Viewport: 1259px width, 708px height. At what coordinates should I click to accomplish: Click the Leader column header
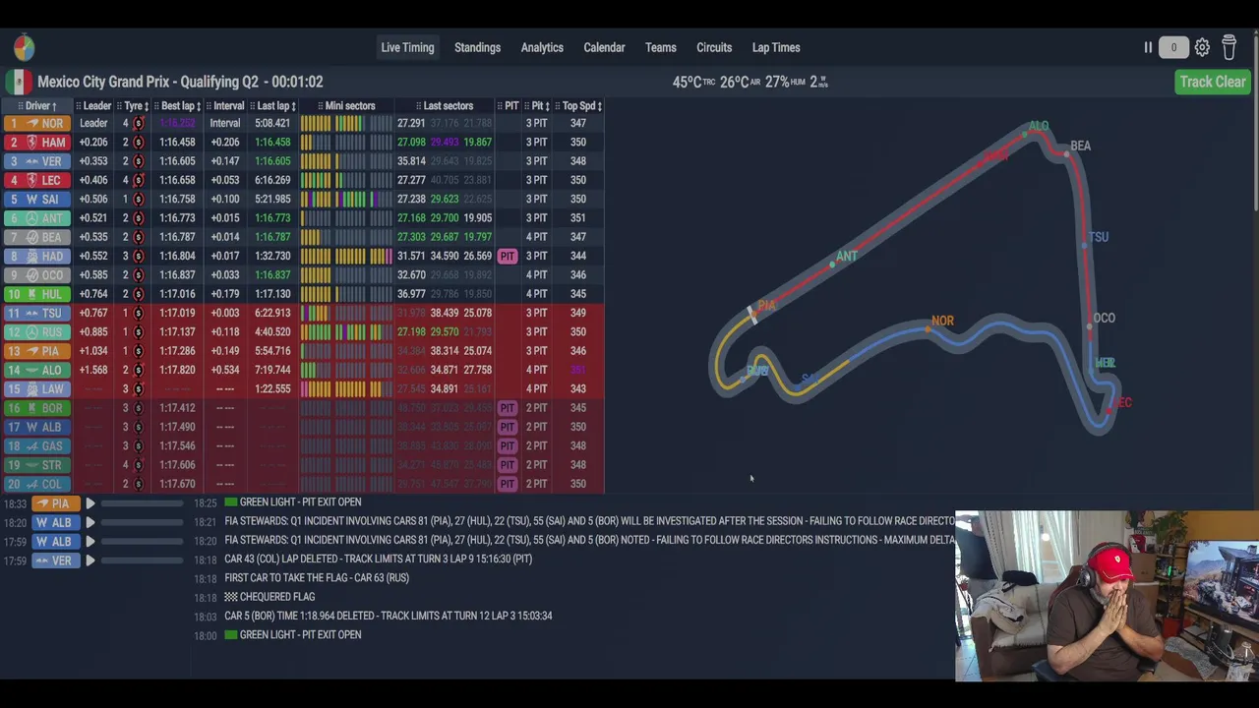coord(95,106)
